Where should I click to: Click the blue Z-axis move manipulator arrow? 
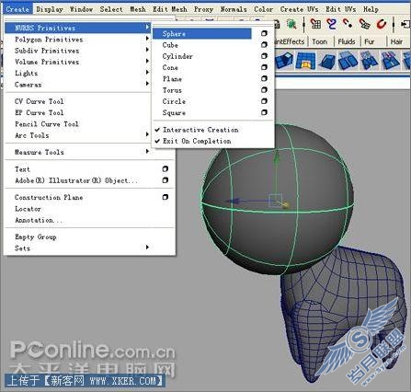(232, 202)
